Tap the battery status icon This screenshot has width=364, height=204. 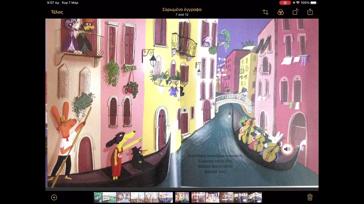tap(314, 3)
